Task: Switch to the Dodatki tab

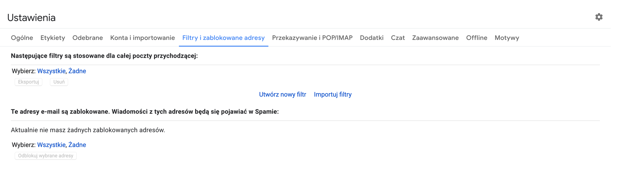Action: point(372,38)
